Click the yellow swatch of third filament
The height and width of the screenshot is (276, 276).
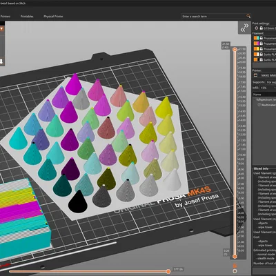[258, 49]
